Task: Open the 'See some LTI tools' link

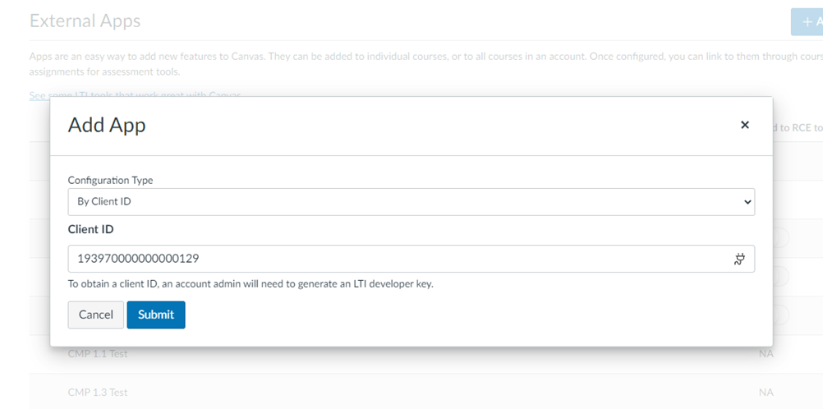Action: [135, 95]
